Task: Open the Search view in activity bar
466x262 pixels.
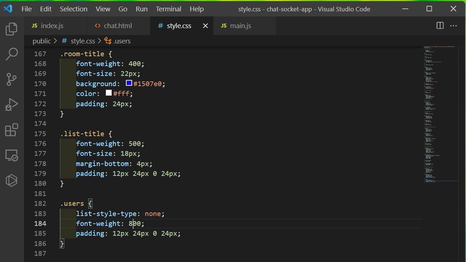Action: 12,54
